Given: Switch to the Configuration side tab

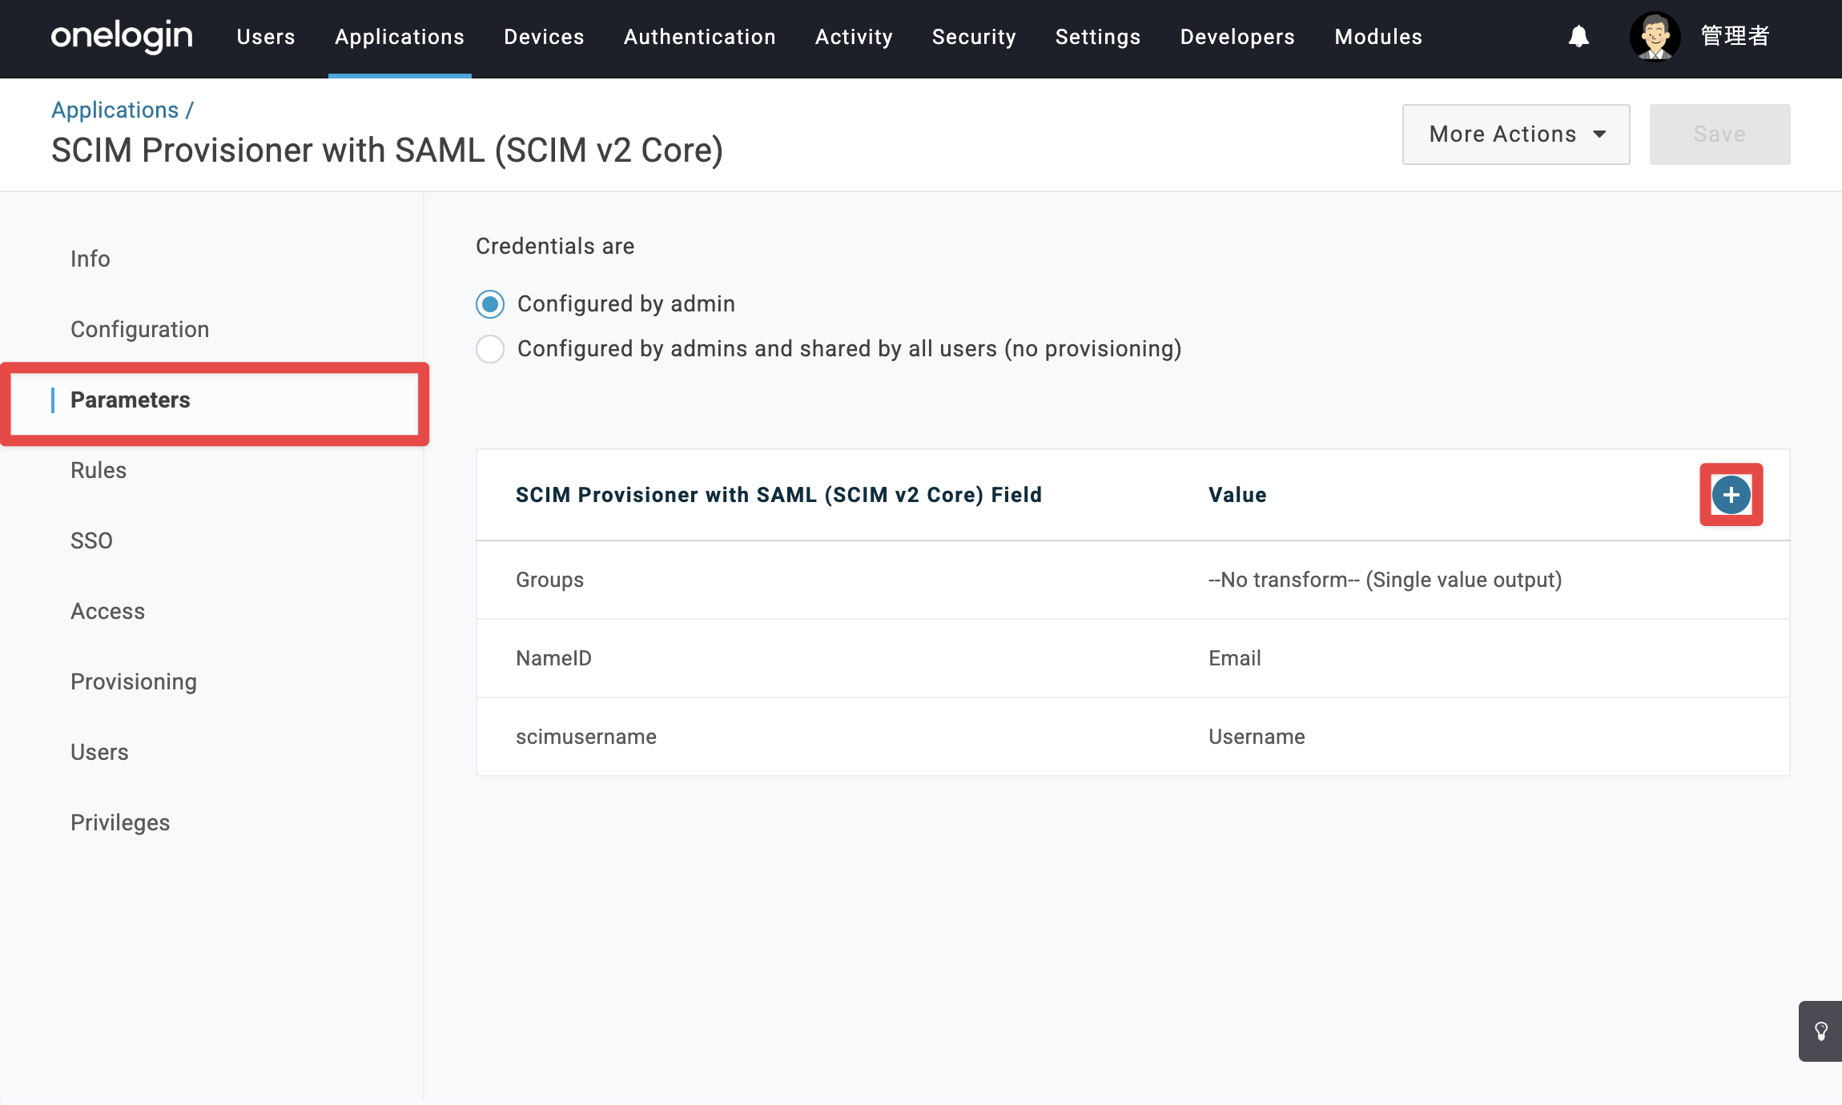Looking at the screenshot, I should (x=140, y=329).
